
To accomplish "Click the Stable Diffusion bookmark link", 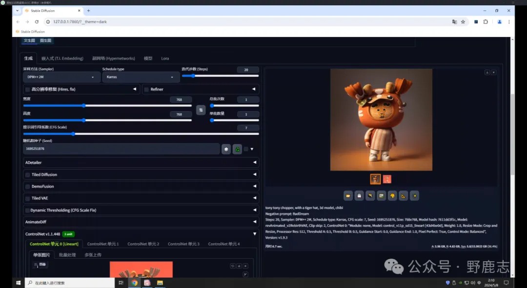I will click(30, 32).
